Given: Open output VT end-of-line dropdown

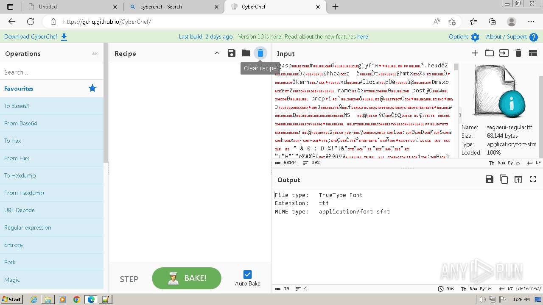Looking at the screenshot, I should 520,288.
